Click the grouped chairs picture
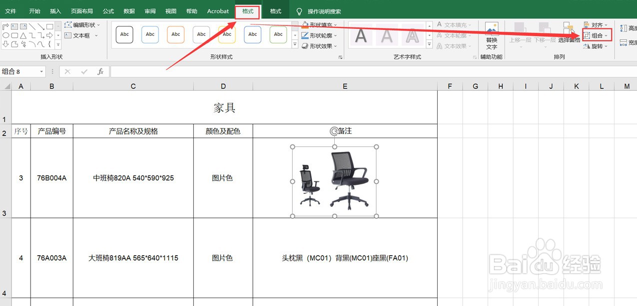The width and height of the screenshot is (637, 306). click(x=334, y=181)
